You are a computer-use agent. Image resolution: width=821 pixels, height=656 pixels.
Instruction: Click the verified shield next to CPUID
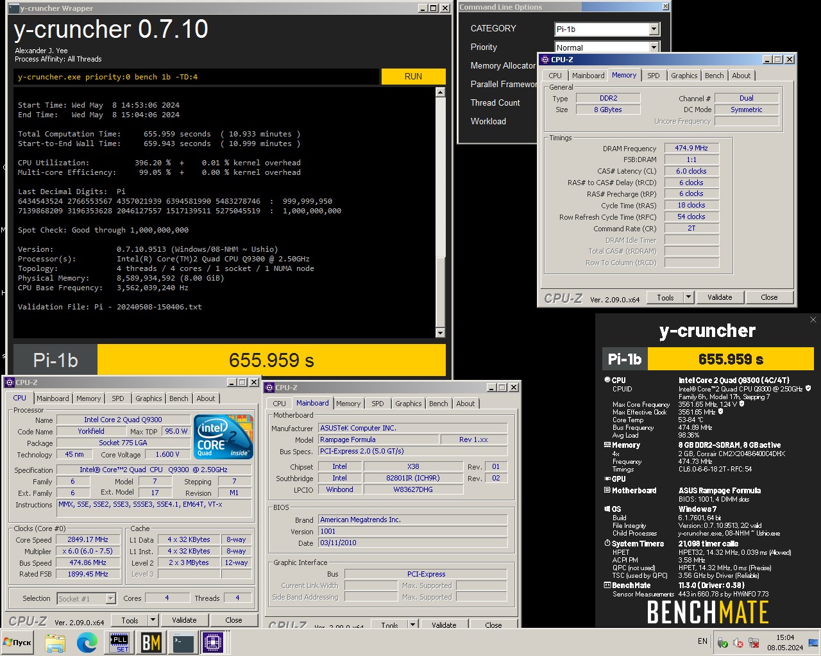coord(808,388)
